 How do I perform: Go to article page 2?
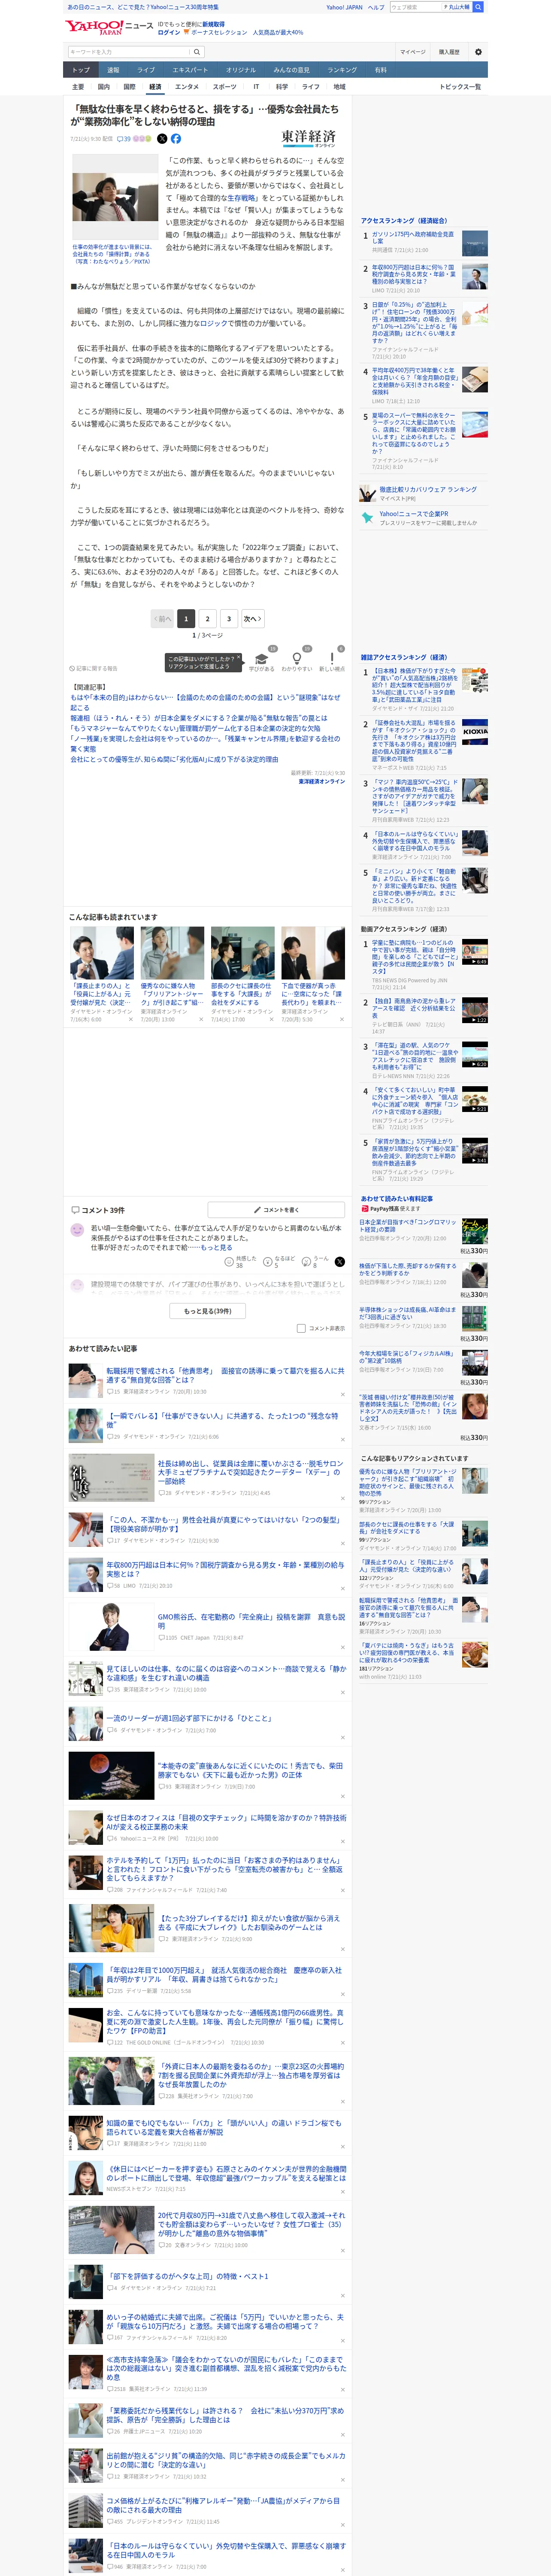tap(207, 619)
